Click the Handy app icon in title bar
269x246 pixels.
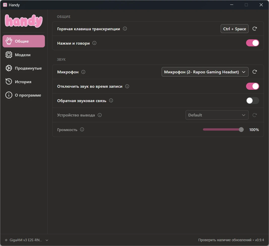point(5,5)
